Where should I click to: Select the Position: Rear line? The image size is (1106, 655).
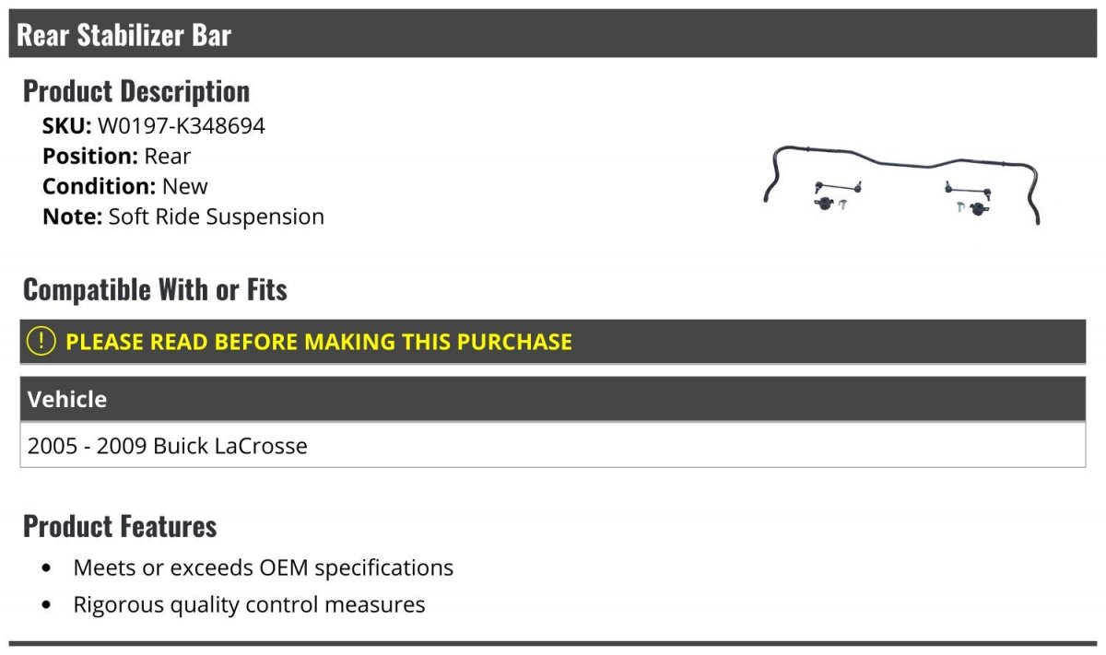[x=117, y=156]
